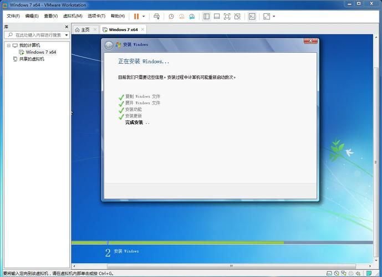Click the scroll right arrow on horizontal scrollbar
The width and height of the screenshot is (382, 277).
coord(370,266)
